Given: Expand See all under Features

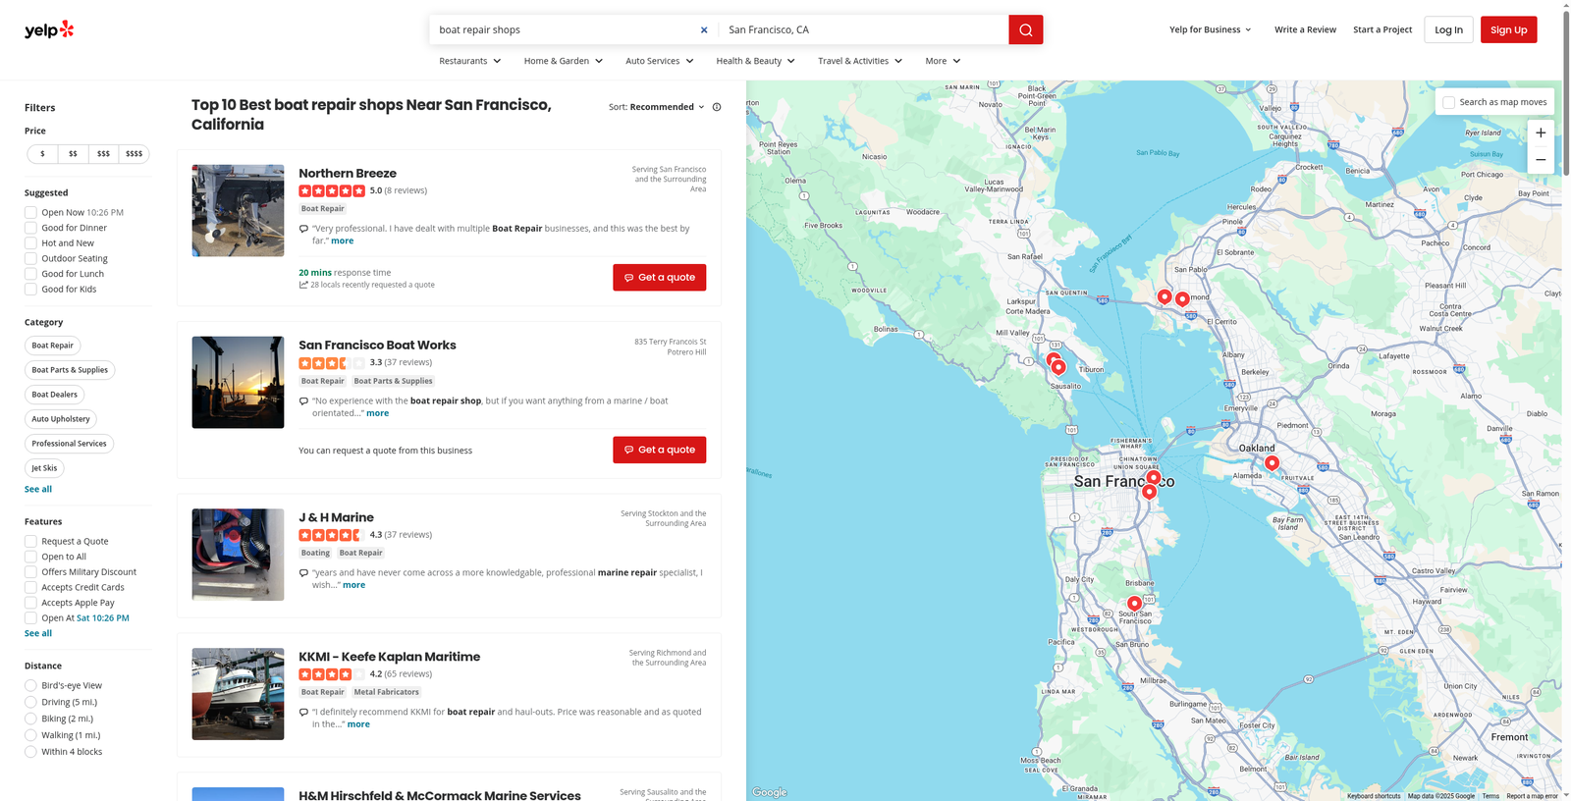Looking at the screenshot, I should pos(38,633).
